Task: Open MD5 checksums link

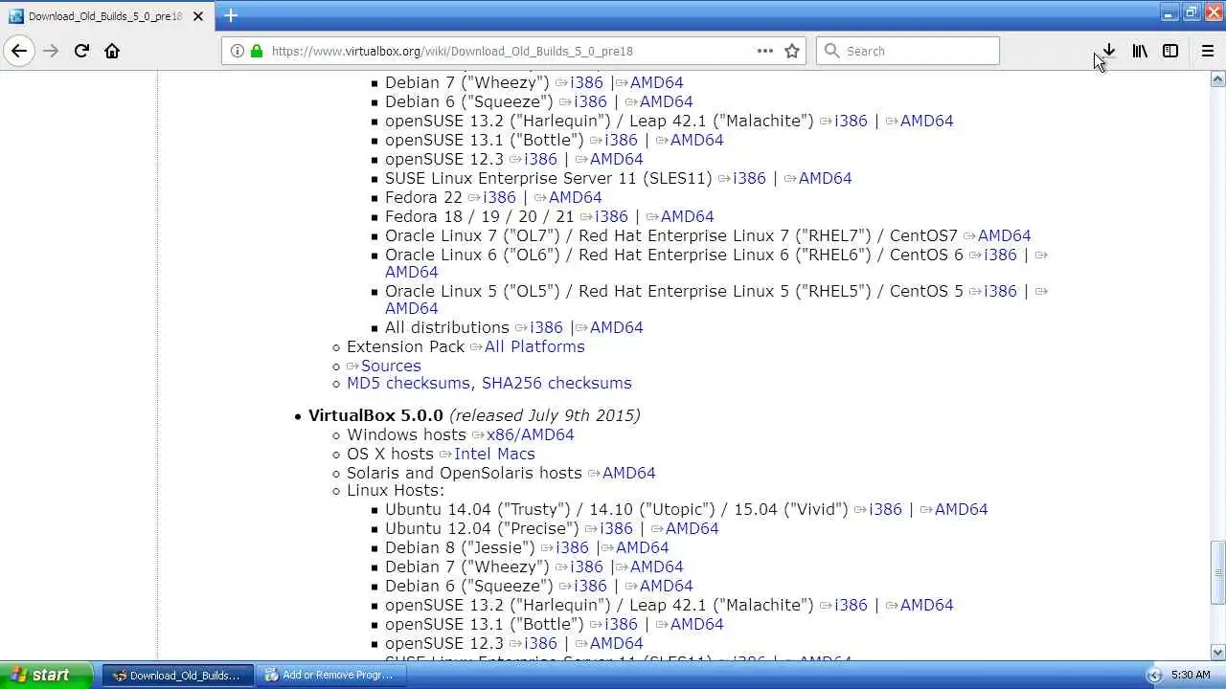Action: (x=408, y=383)
